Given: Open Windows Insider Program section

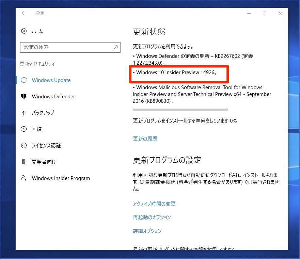Looking at the screenshot, I should pos(61,178).
